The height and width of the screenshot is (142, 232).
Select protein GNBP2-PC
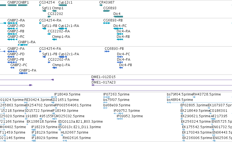tap(19, 65)
